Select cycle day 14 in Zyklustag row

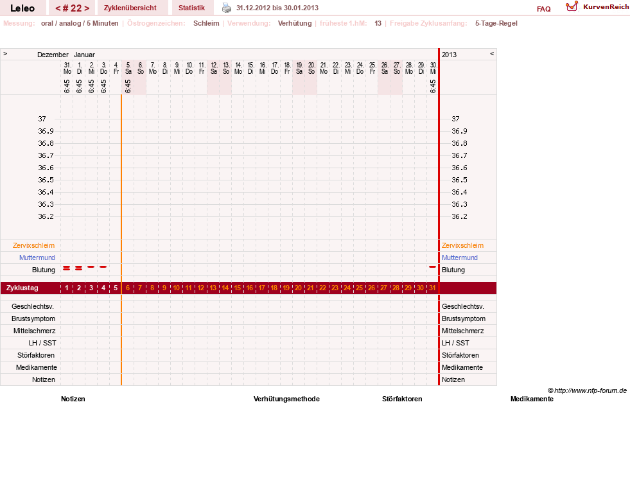pos(225,288)
